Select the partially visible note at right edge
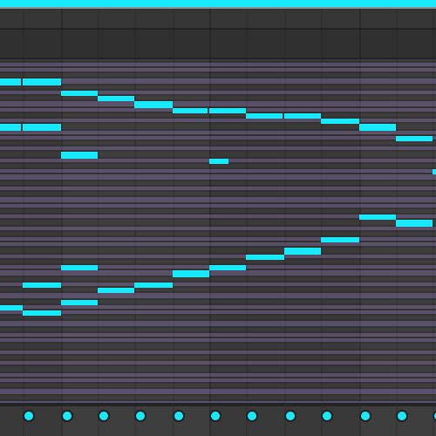The height and width of the screenshot is (436, 436). (x=434, y=172)
